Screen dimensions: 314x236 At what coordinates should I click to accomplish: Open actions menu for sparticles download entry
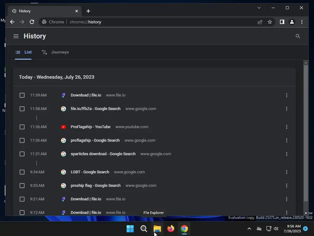pos(287,154)
